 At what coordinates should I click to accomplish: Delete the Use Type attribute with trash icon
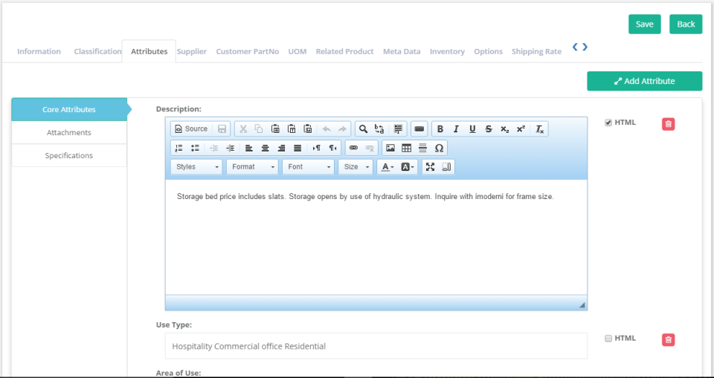668,340
